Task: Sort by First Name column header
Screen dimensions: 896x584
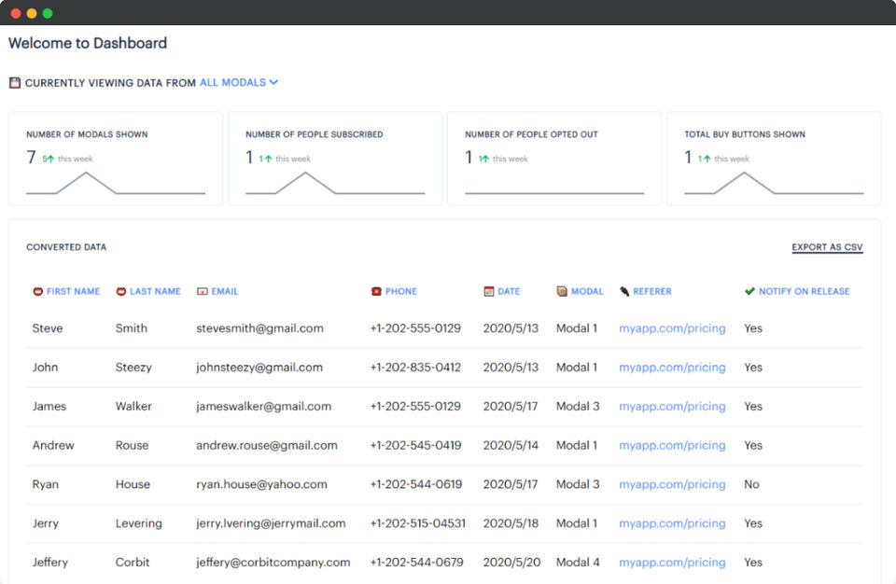Action: (73, 291)
